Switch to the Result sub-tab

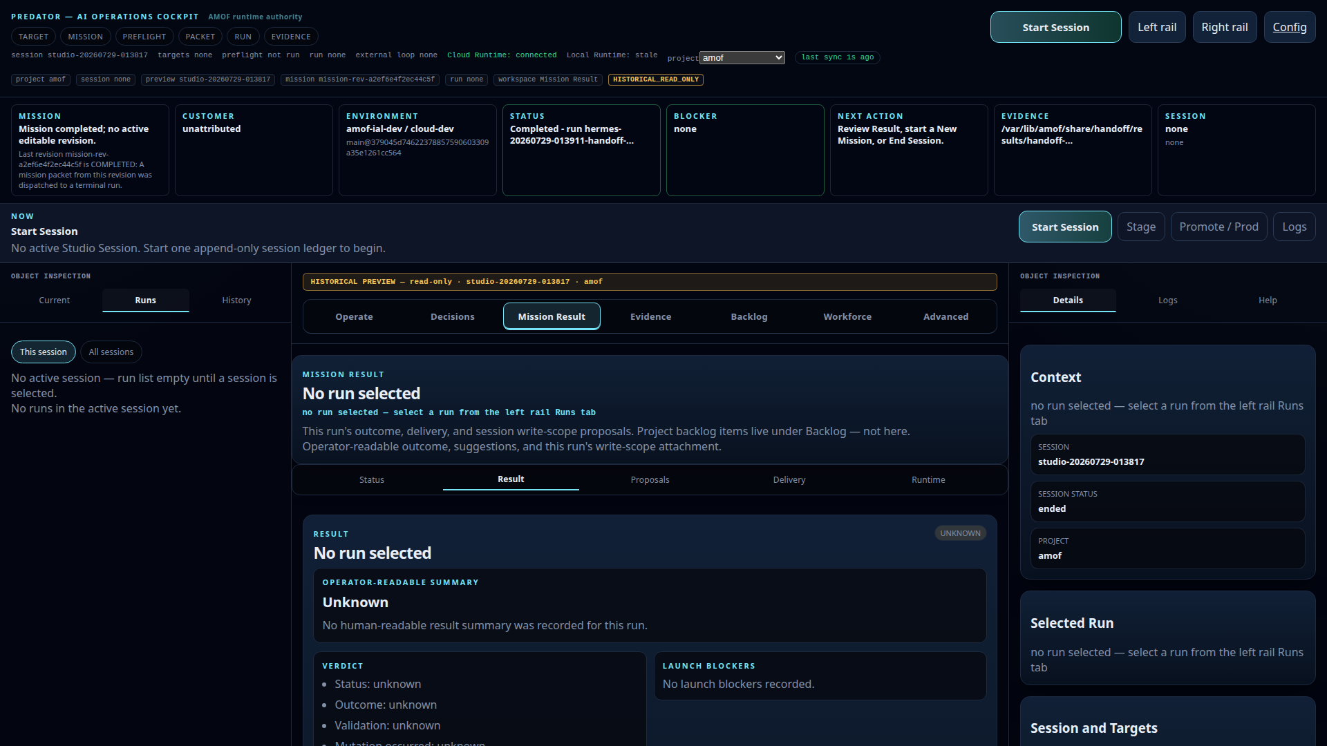click(511, 479)
